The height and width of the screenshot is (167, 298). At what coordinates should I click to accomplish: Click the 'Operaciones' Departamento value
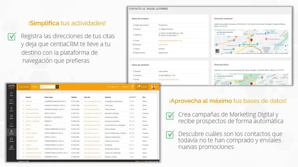pos(163,53)
